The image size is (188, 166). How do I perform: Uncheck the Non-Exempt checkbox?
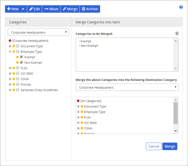click(x=21, y=62)
